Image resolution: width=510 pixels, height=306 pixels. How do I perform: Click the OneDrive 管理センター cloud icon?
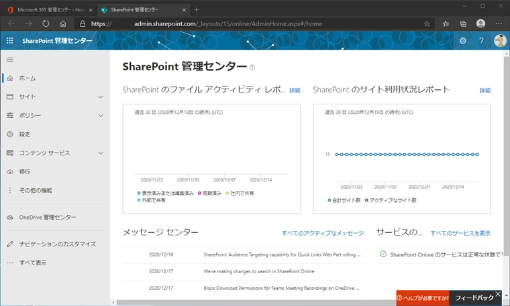tap(10, 218)
